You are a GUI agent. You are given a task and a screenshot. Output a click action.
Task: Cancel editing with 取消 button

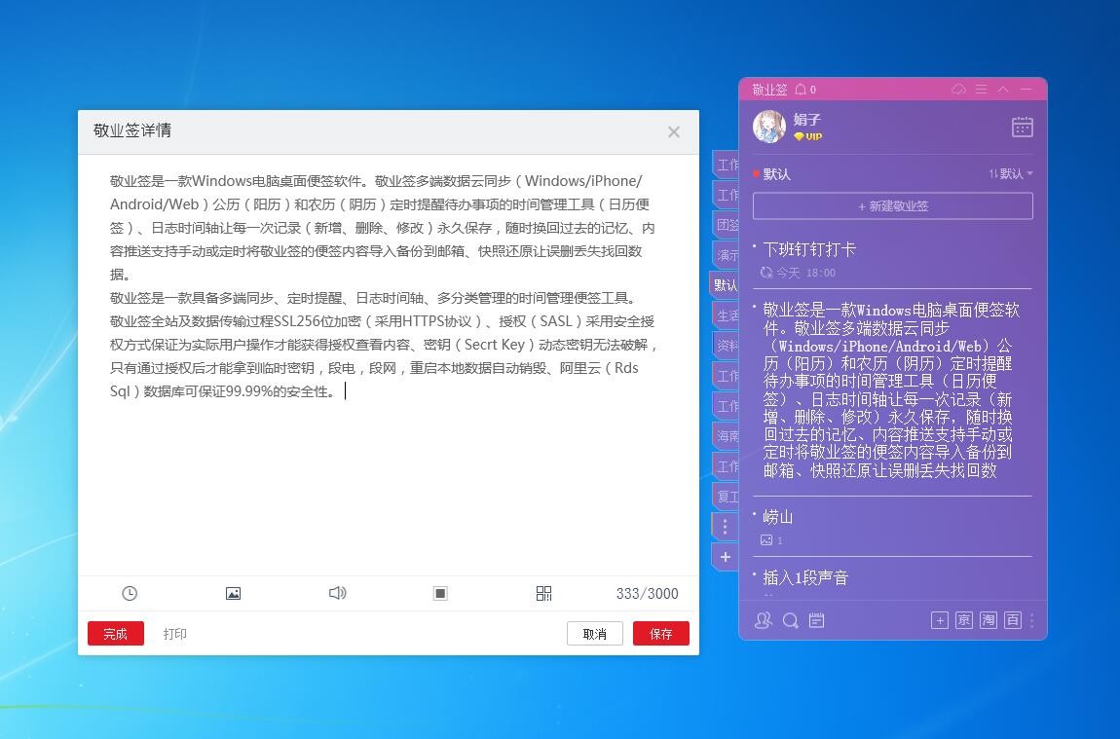[x=595, y=633]
